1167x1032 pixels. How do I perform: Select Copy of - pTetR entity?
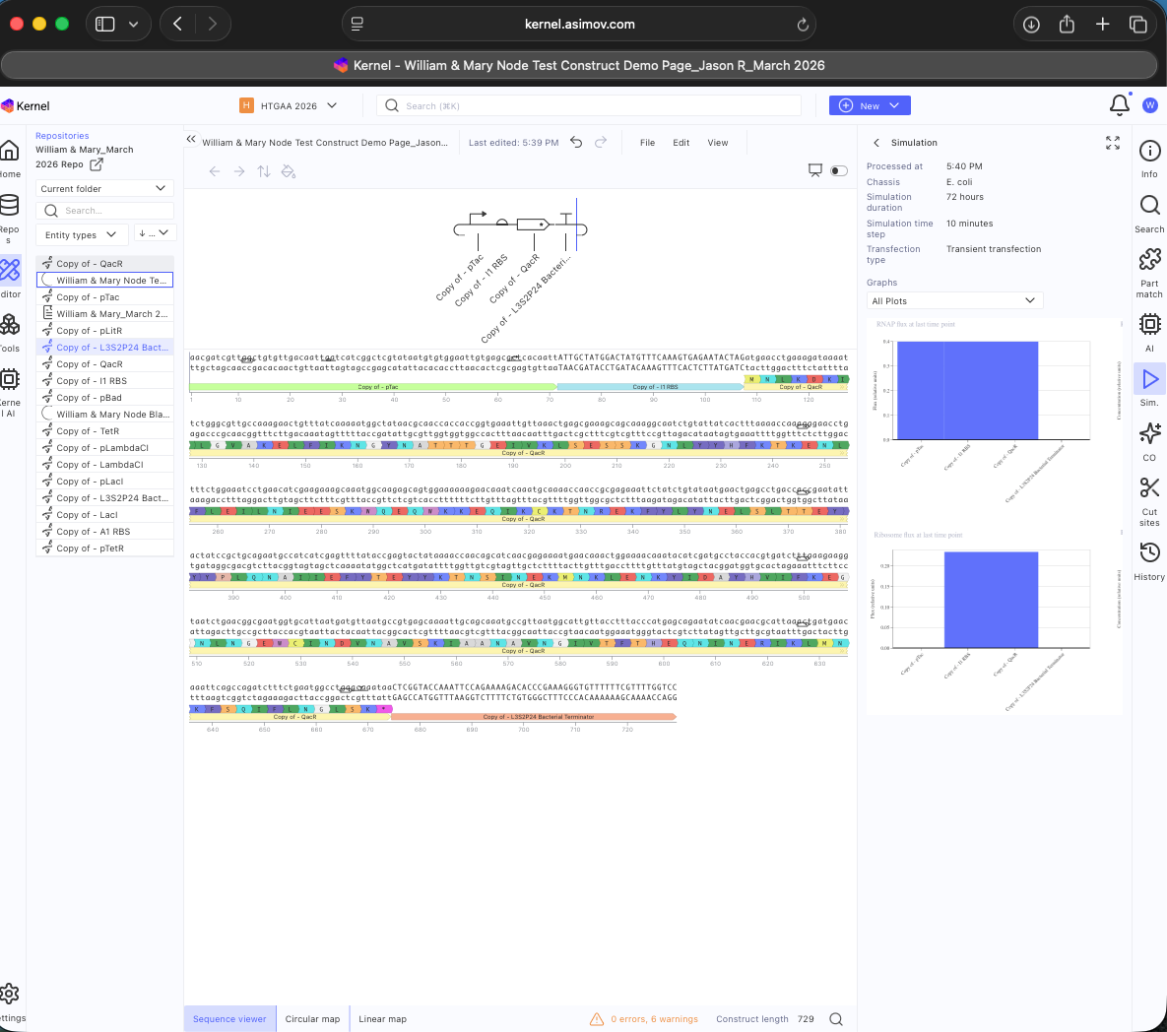pos(105,548)
